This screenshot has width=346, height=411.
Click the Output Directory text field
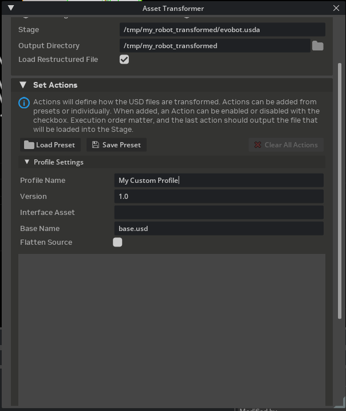click(214, 46)
